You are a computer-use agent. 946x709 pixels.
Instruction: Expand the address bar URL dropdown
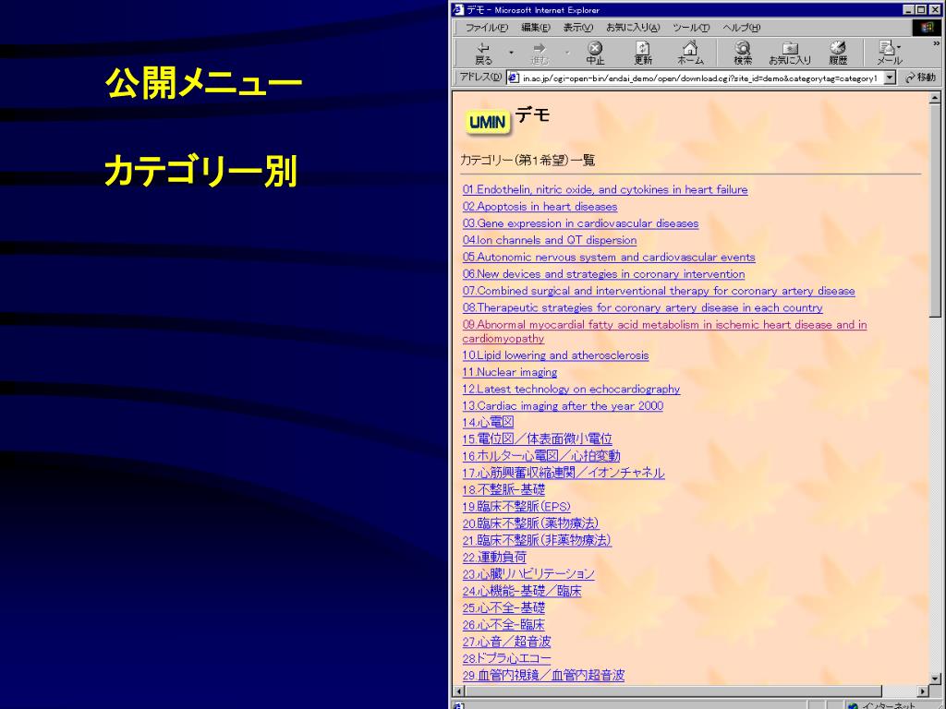click(x=890, y=78)
